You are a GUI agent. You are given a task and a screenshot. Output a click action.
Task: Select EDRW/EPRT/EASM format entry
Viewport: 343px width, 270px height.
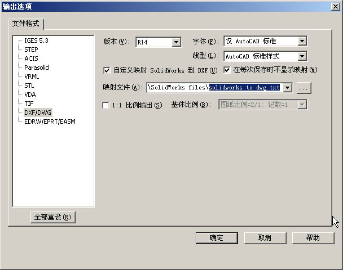tap(50, 121)
